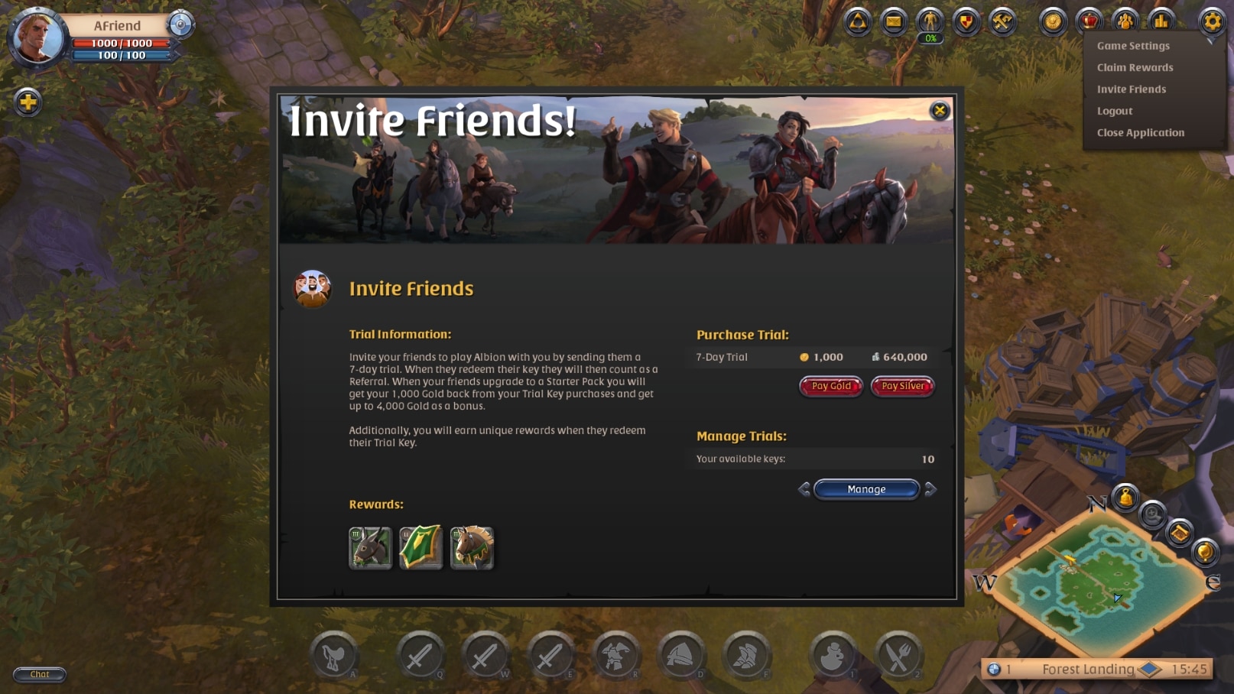Select Logout from settings menu
The image size is (1234, 694).
[1115, 111]
